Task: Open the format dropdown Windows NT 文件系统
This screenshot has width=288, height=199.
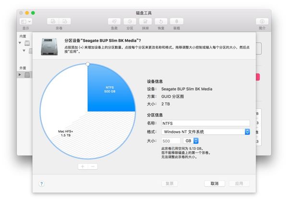Action: click(x=205, y=132)
